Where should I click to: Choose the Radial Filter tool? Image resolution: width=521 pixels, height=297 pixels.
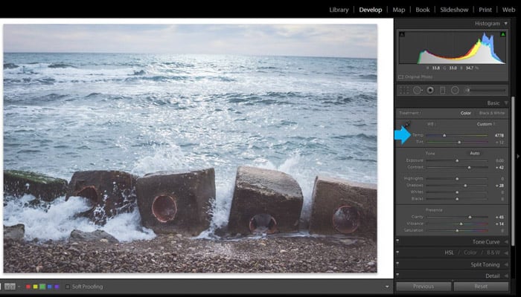tap(454, 90)
